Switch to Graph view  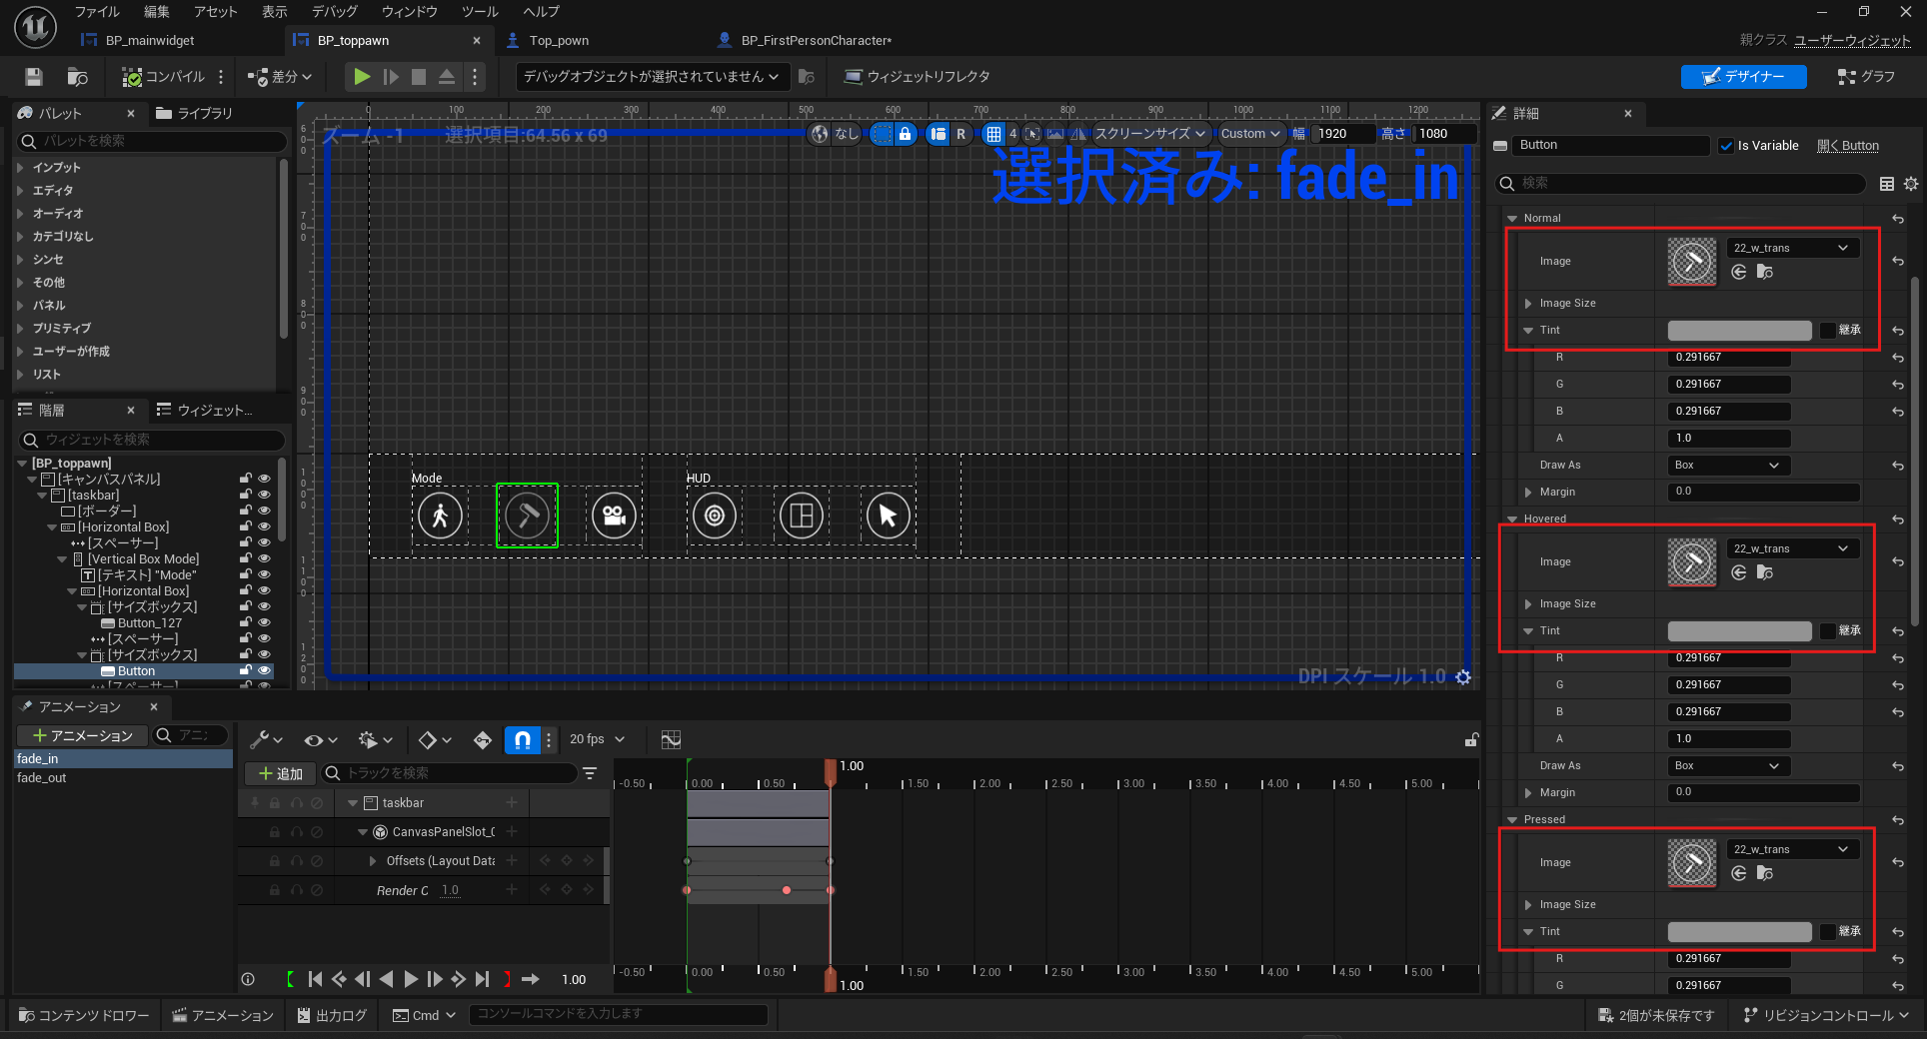click(1866, 77)
